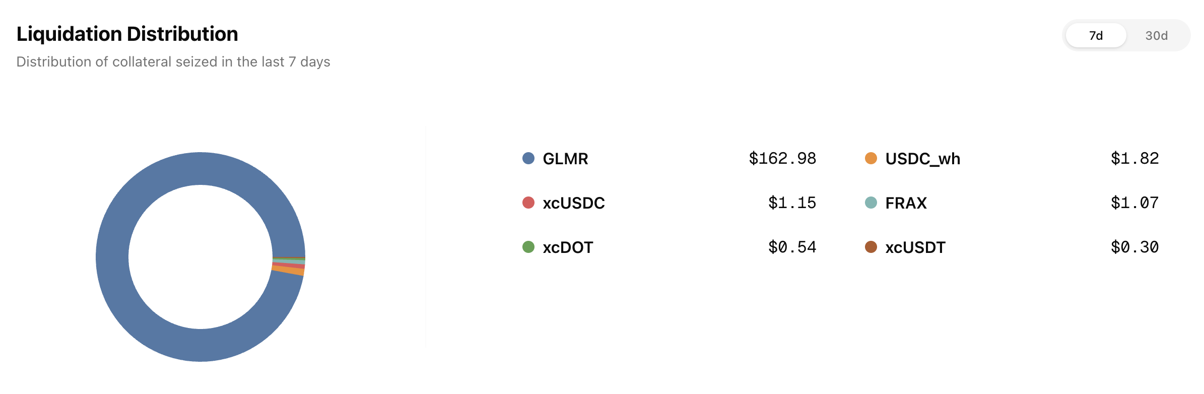
Task: Click the red xcUSDC legend dot
Action: [x=528, y=203]
